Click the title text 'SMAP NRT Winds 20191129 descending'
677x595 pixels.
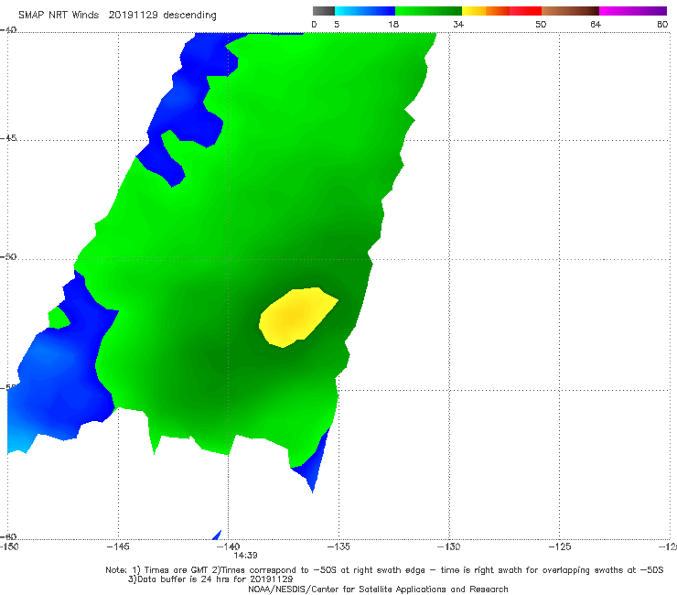[x=117, y=15]
